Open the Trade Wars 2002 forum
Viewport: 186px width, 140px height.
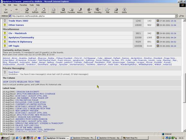click(x=18, y=21)
